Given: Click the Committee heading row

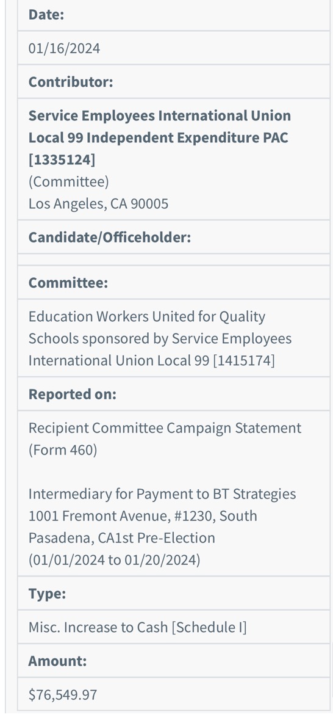Looking at the screenshot, I should pos(174,283).
